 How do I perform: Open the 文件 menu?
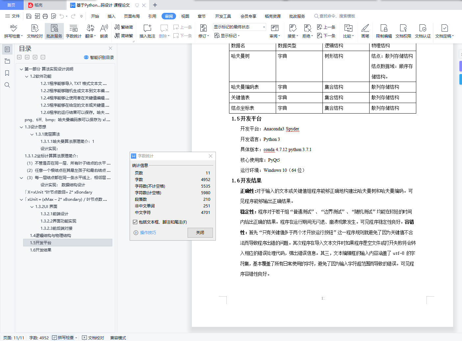tap(13, 16)
